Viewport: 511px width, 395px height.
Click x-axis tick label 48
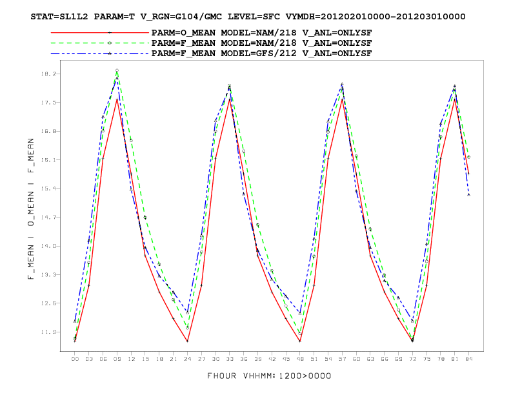pyautogui.click(x=300, y=359)
